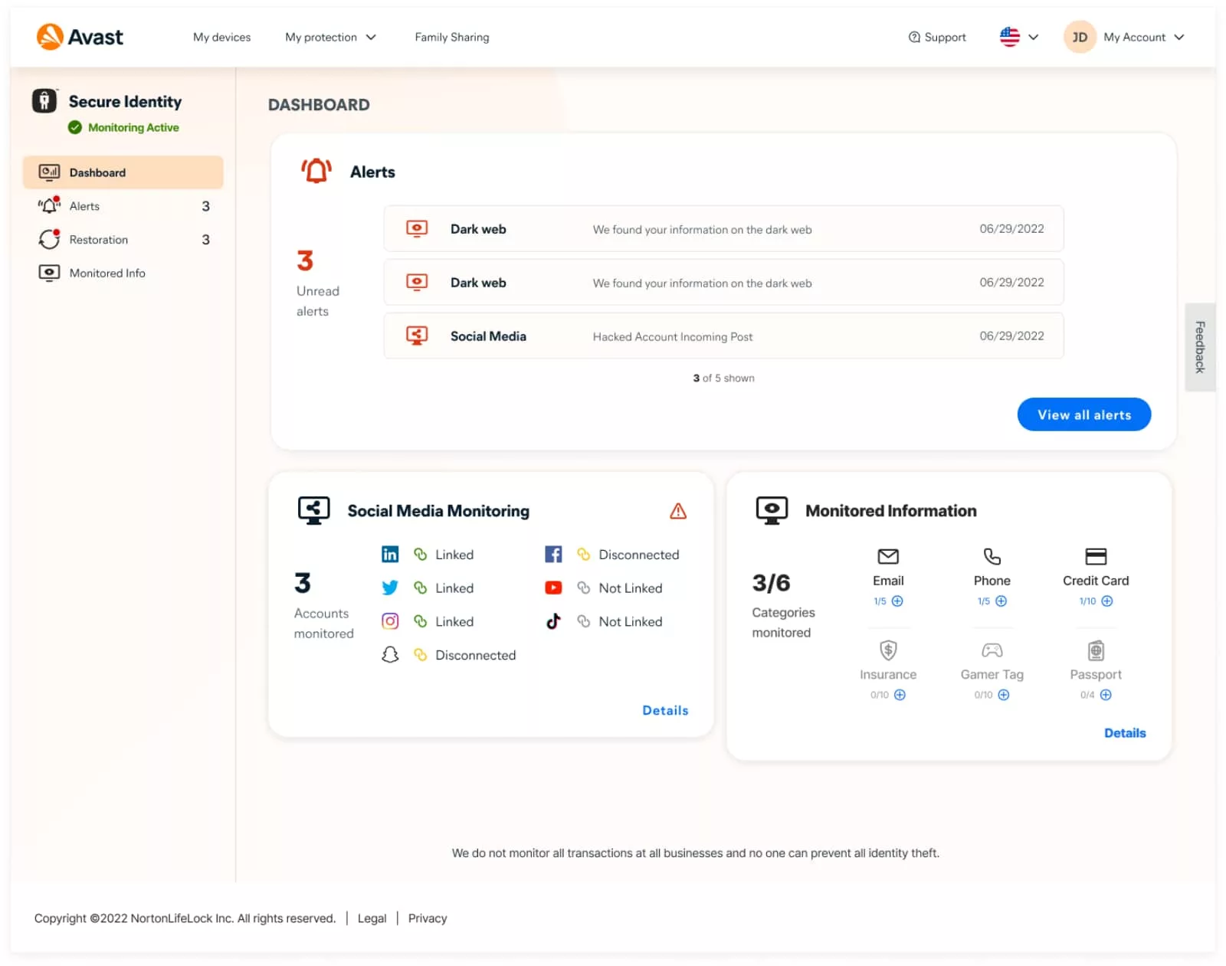1226x966 pixels.
Task: Click the plus icon under Email
Action: pos(897,601)
